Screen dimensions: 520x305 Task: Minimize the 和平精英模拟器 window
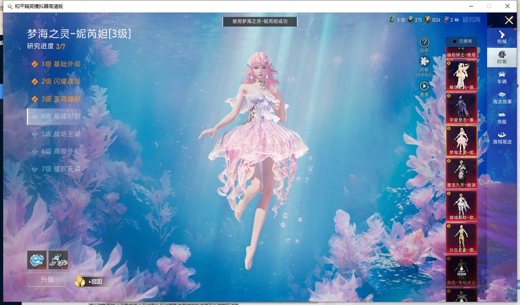[x=471, y=6]
